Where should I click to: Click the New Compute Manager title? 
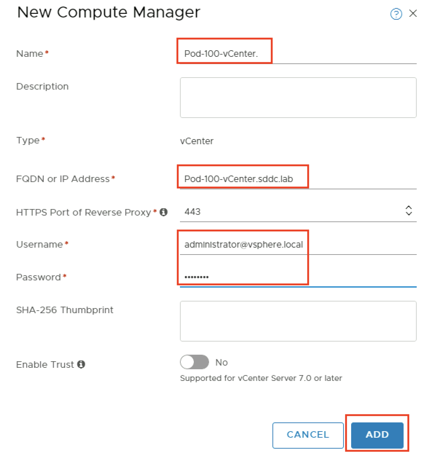(109, 12)
